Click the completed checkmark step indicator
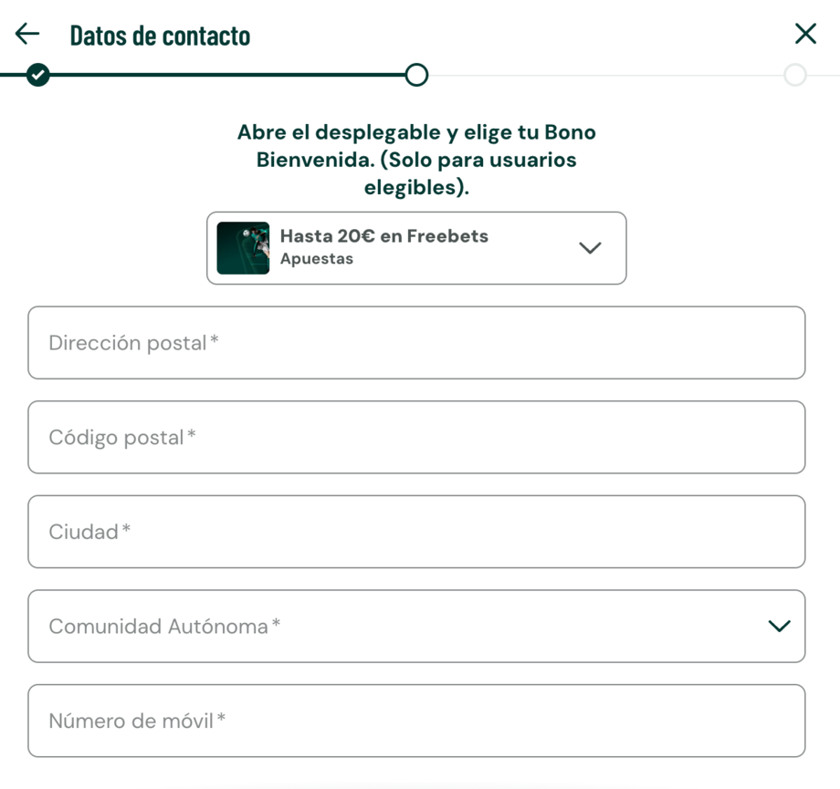 pyautogui.click(x=37, y=75)
